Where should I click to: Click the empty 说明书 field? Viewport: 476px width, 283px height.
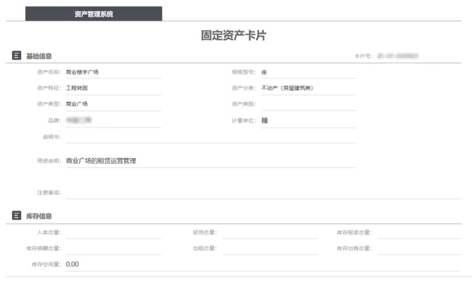[211, 137]
